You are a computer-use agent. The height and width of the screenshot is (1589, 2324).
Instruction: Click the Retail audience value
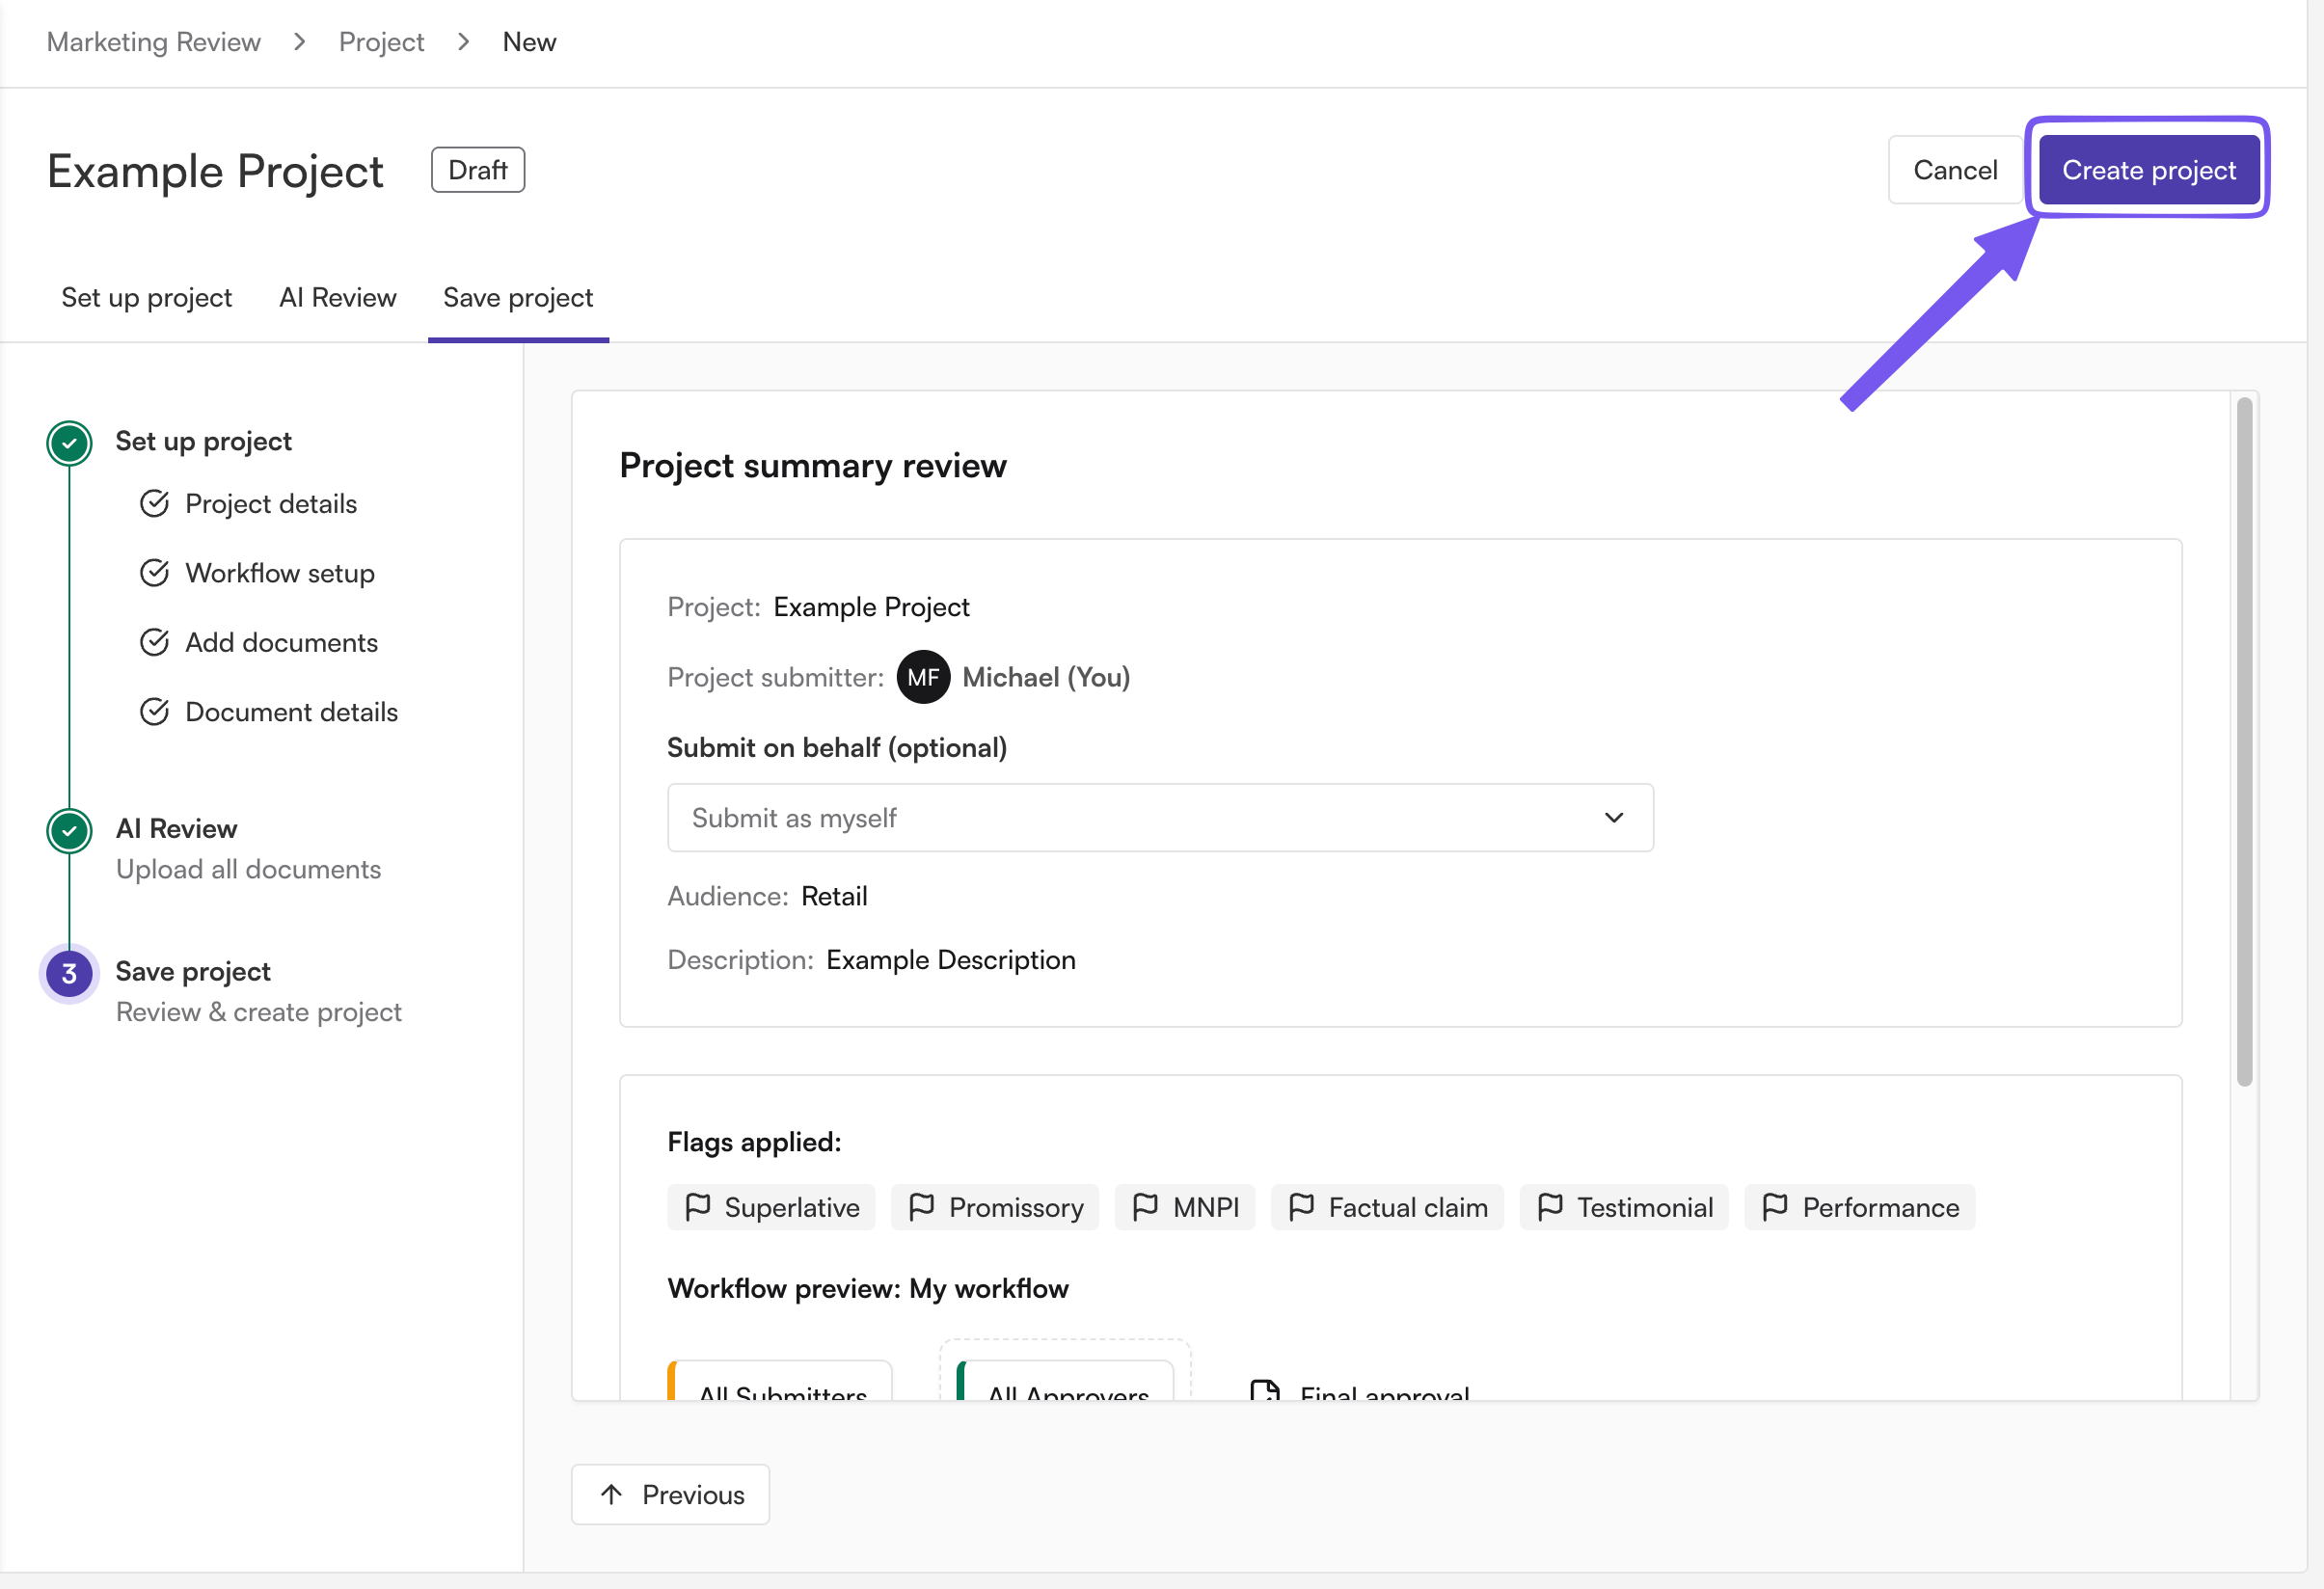[834, 896]
